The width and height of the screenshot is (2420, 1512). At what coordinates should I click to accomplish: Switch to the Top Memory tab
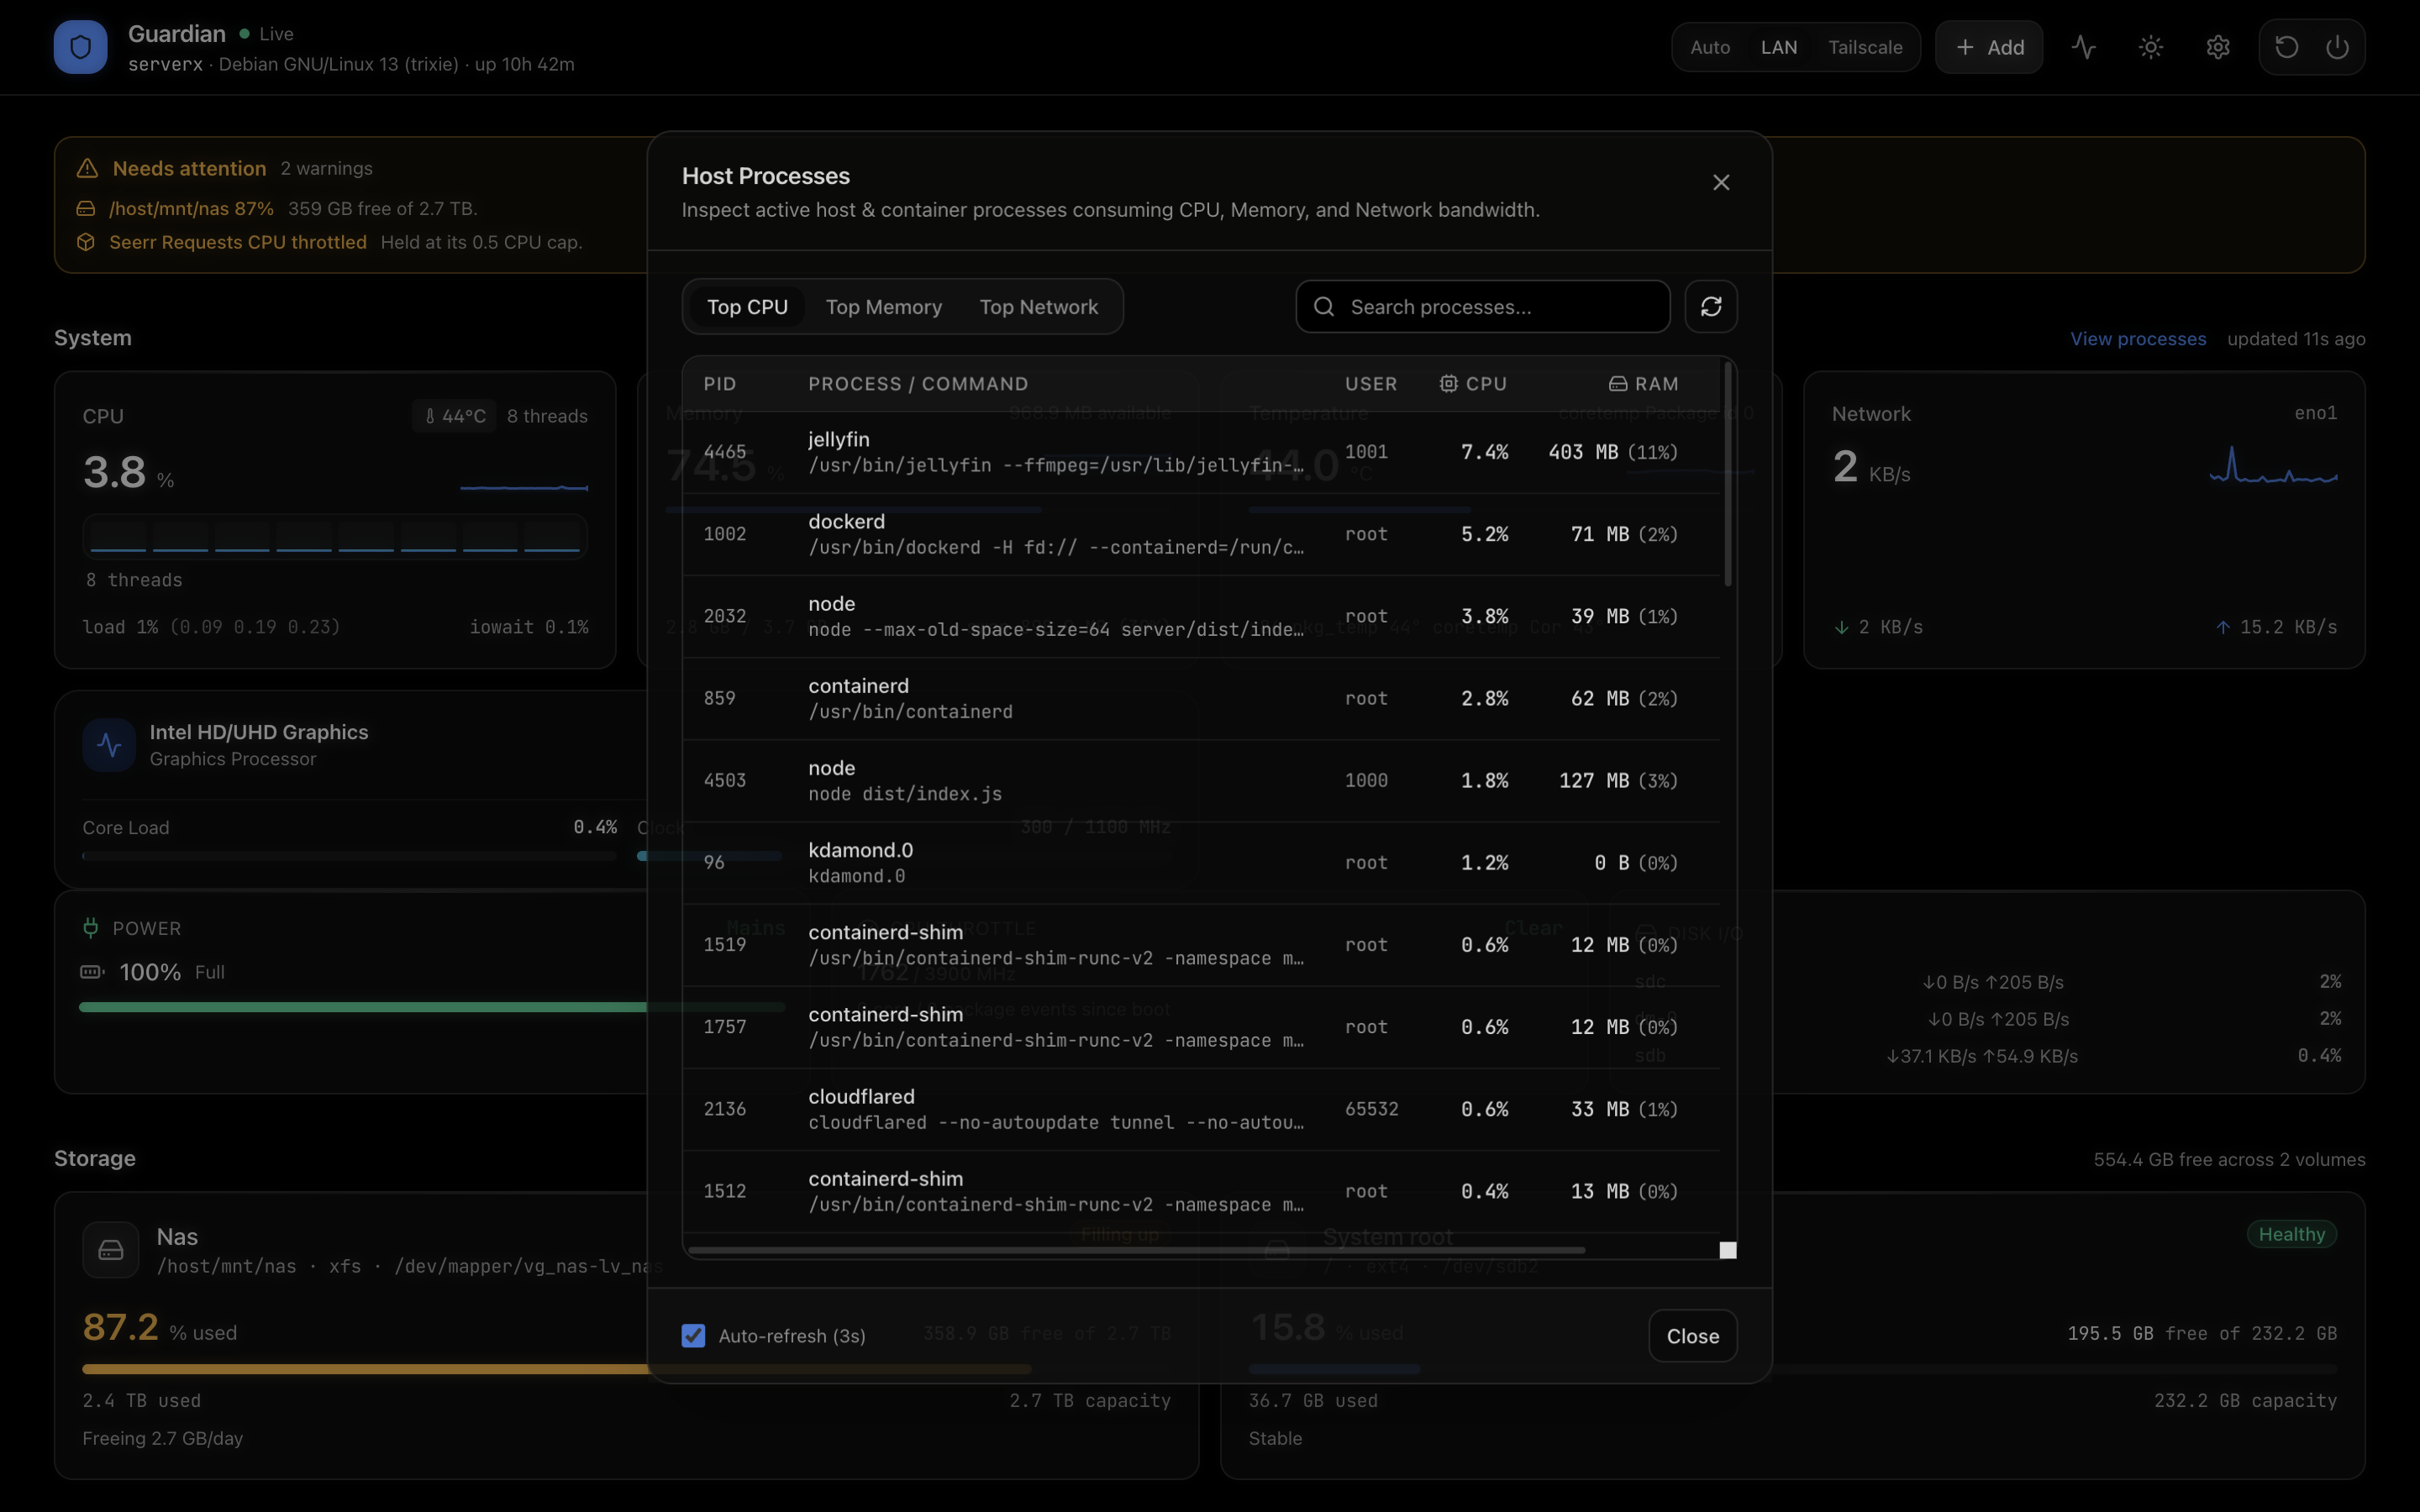[x=884, y=306]
